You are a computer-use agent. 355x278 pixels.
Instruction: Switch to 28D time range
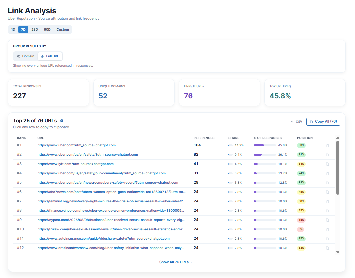click(x=35, y=29)
